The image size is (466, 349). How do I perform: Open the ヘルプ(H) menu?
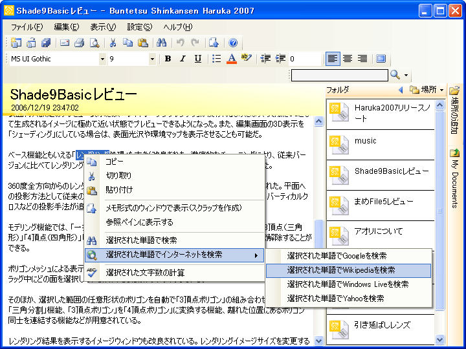tap(178, 27)
